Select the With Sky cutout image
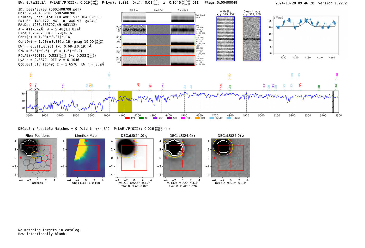The width and height of the screenshot is (365, 248). coord(226,39)
